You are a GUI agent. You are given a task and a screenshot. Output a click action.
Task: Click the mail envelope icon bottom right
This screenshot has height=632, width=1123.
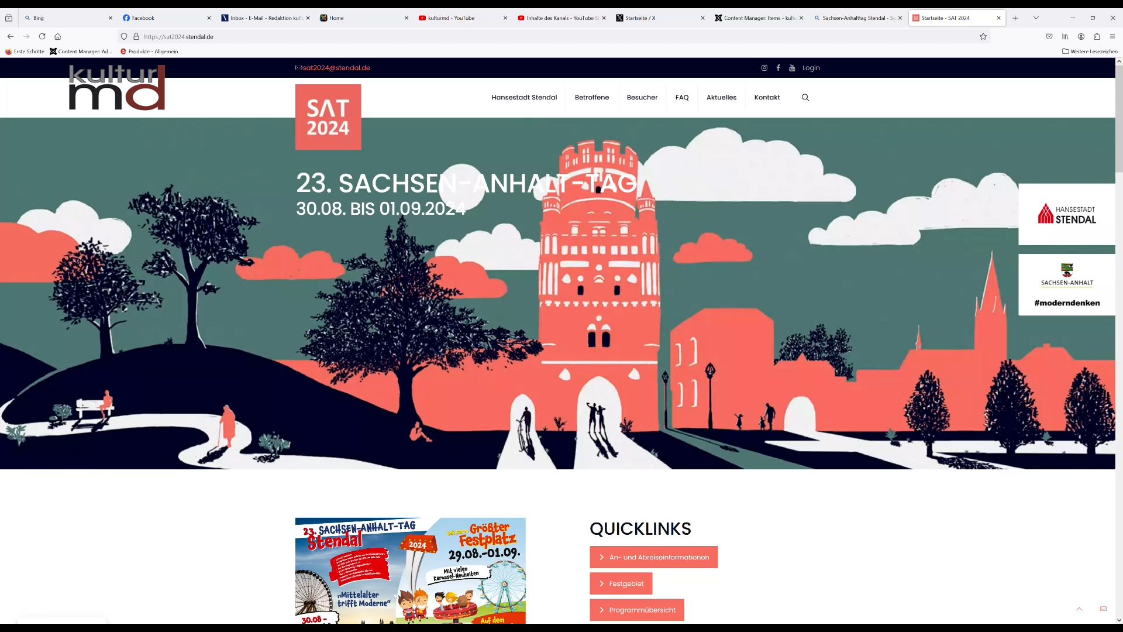pyautogui.click(x=1103, y=609)
